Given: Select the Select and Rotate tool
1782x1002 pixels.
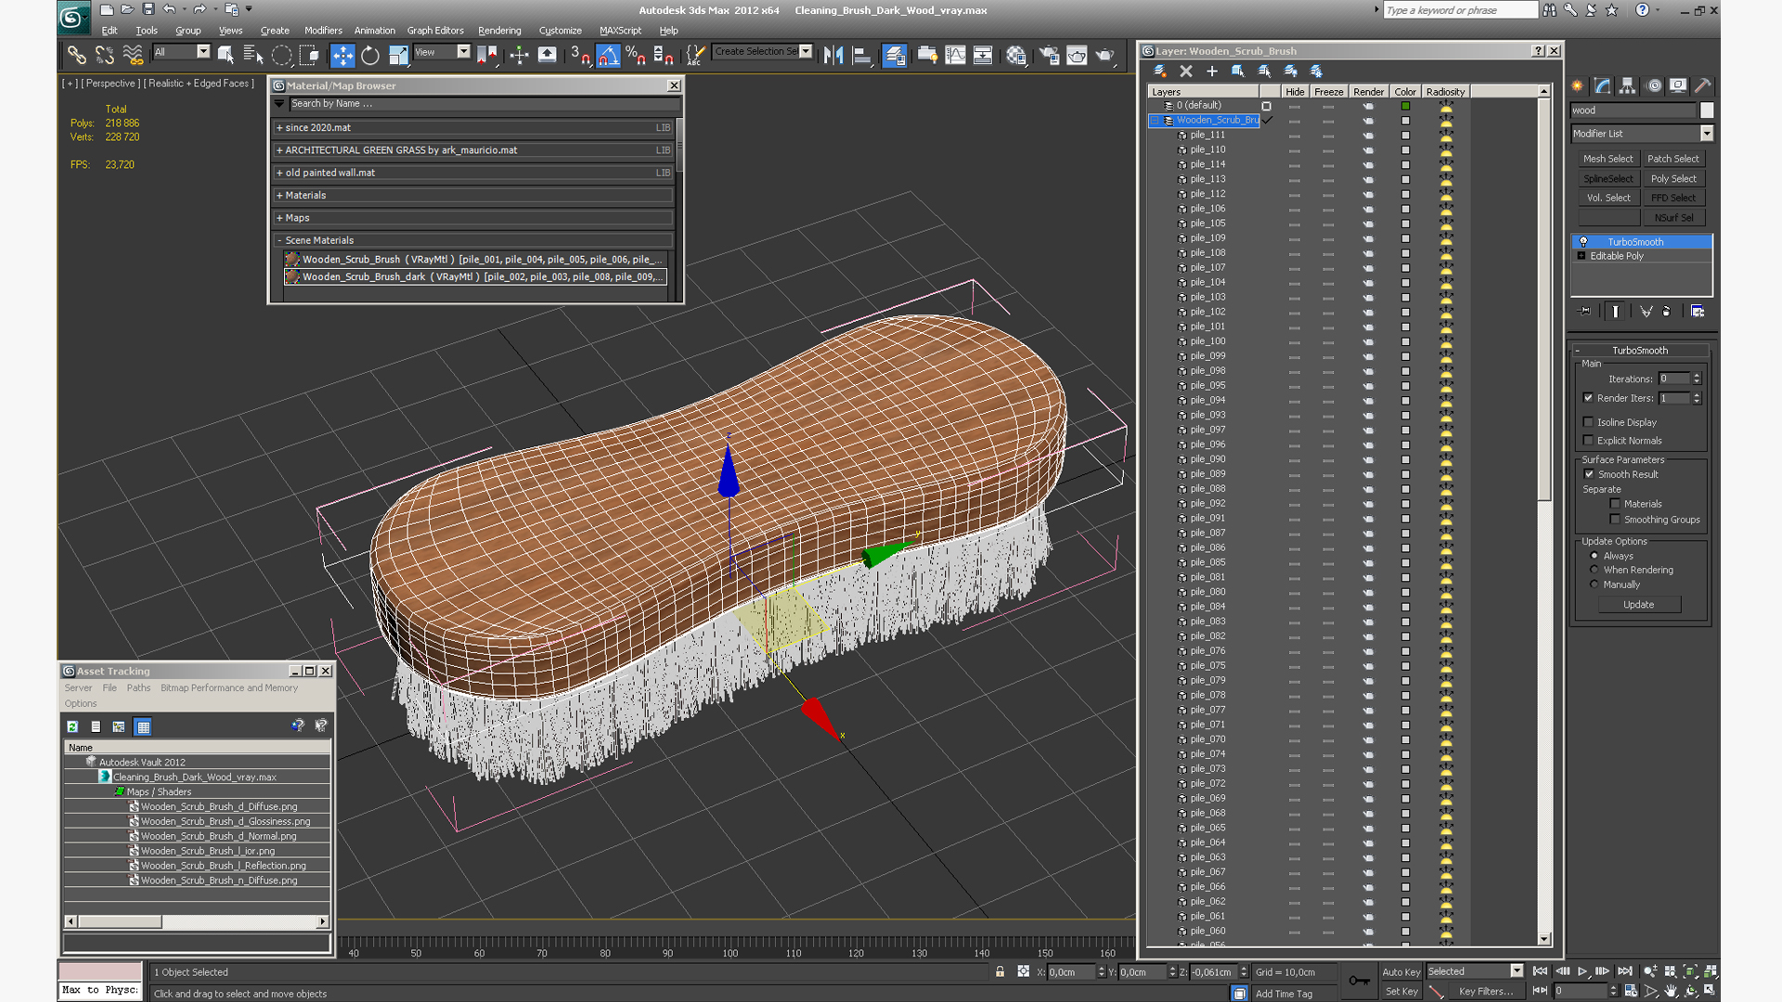Looking at the screenshot, I should click(x=370, y=56).
